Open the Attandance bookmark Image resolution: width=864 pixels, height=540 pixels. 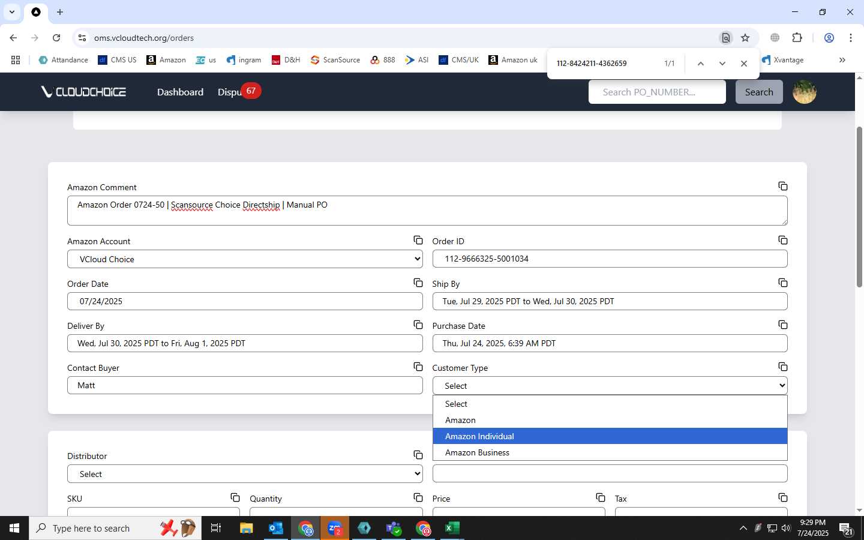tap(63, 60)
